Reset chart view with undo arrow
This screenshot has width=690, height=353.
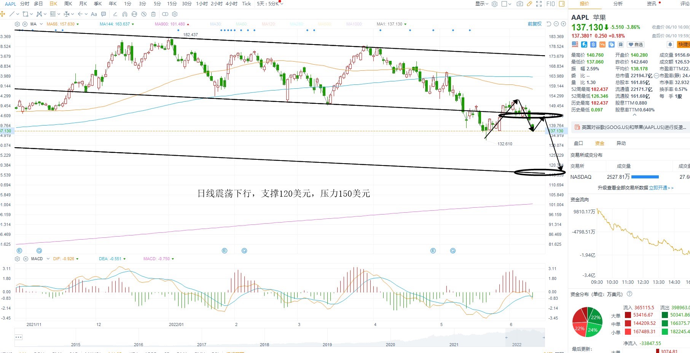[x=549, y=24]
